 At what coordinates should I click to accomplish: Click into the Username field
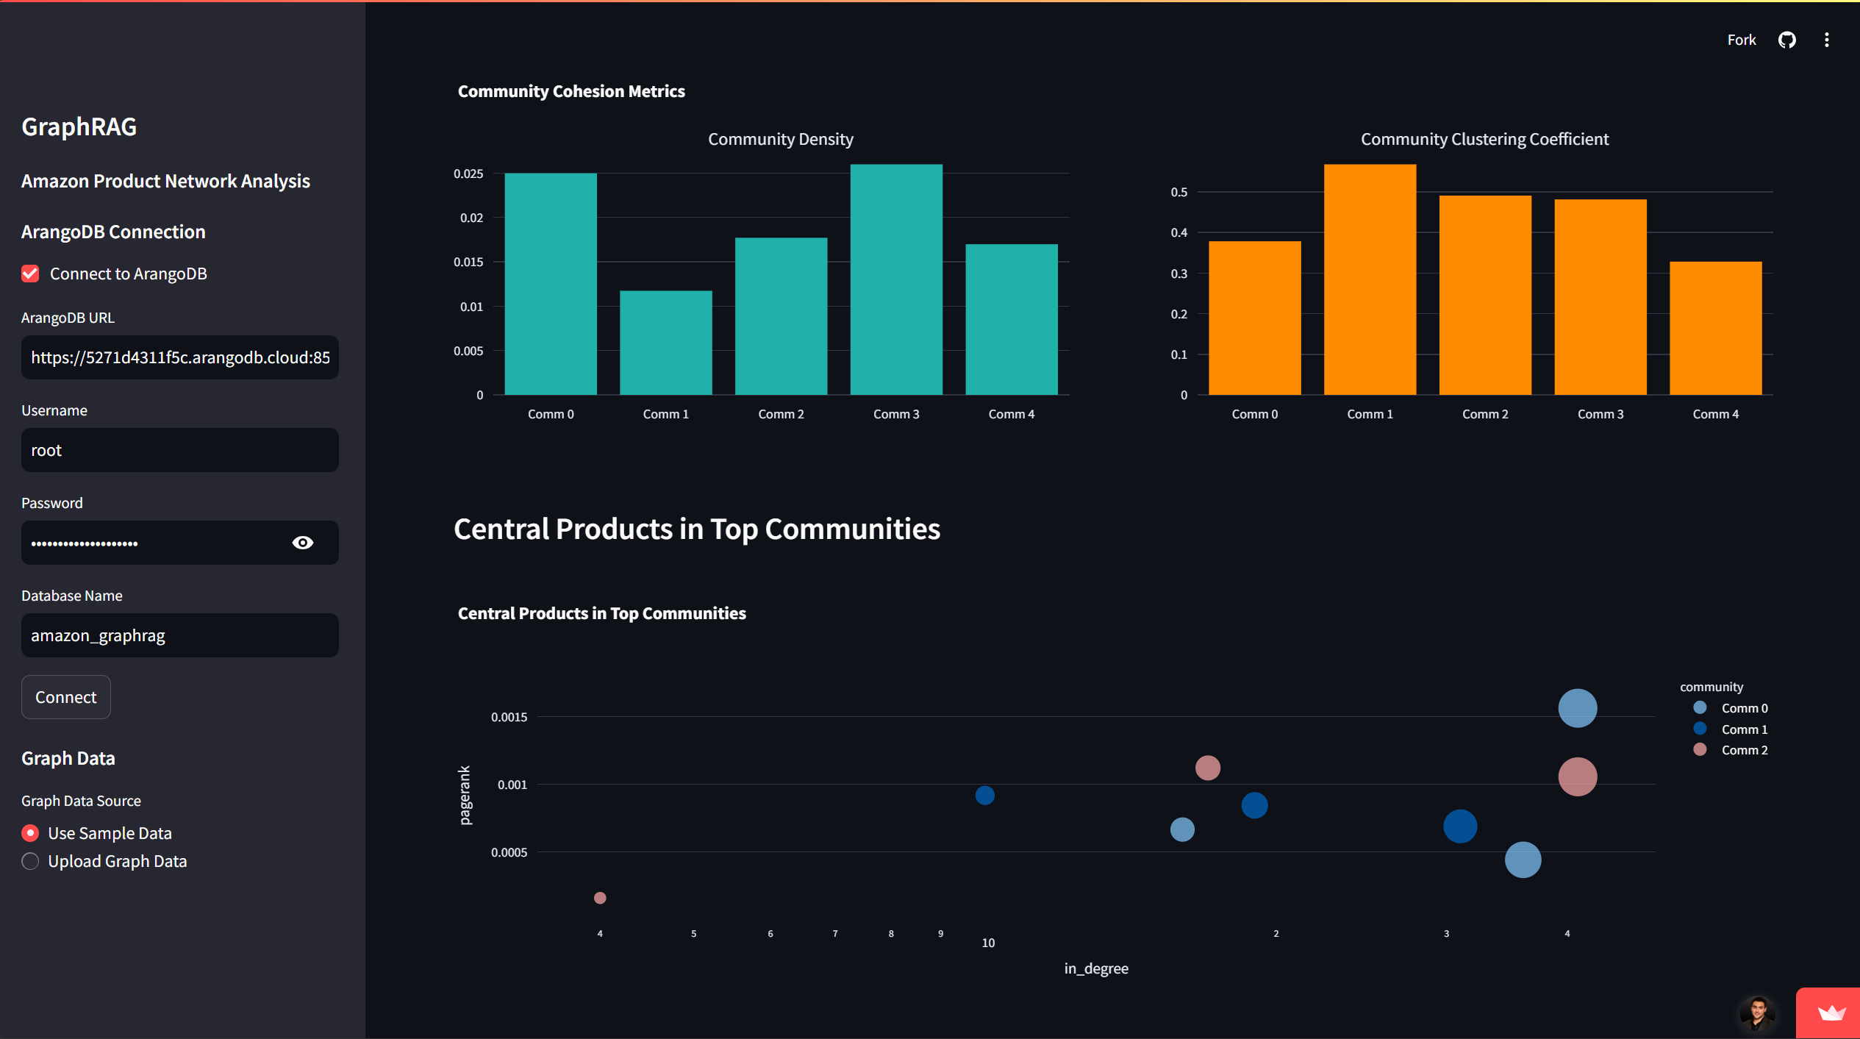180,450
